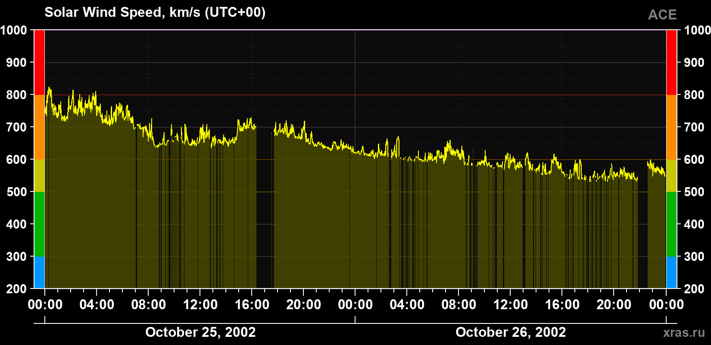Image resolution: width=711 pixels, height=345 pixels.
Task: Click the ACE spacecraft label
Action: 662,15
